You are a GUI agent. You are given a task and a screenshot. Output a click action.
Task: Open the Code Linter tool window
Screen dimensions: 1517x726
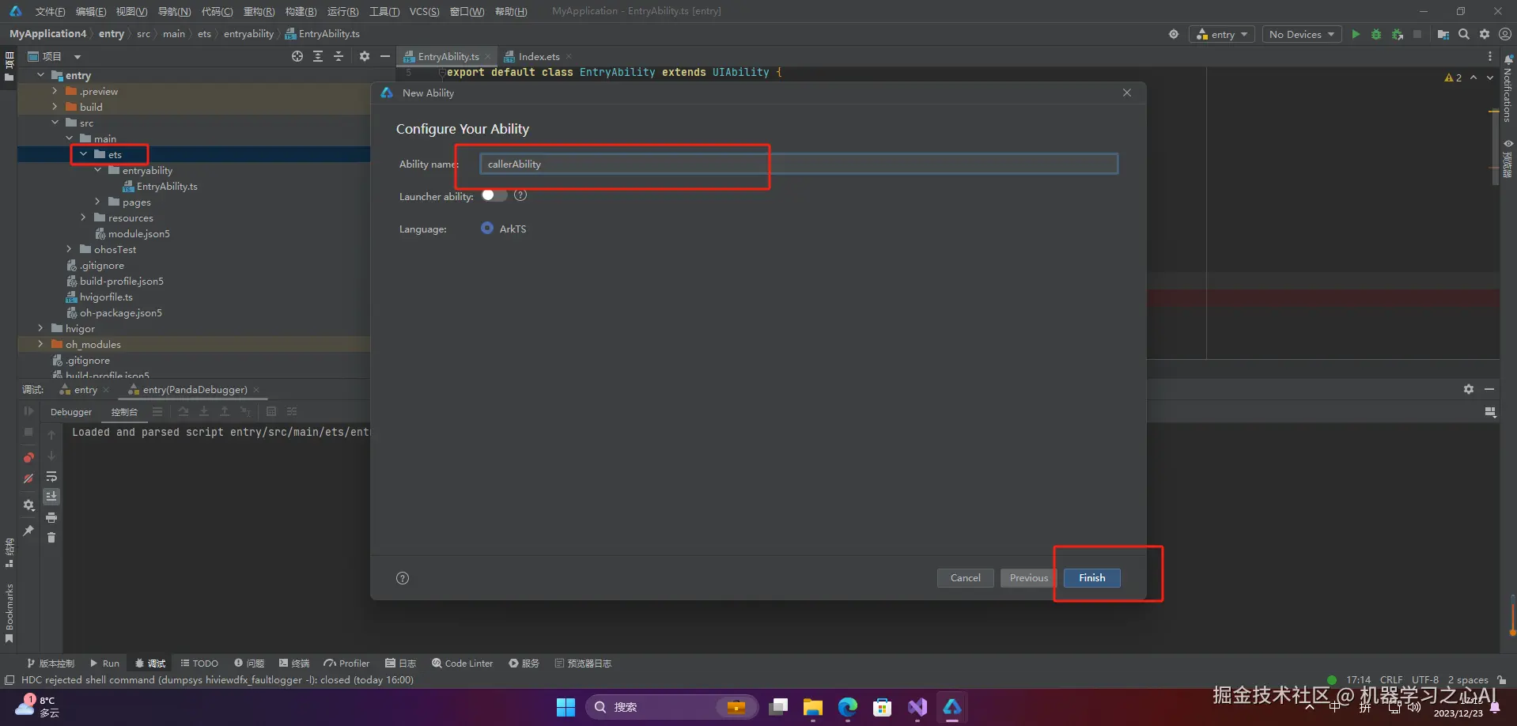462,664
